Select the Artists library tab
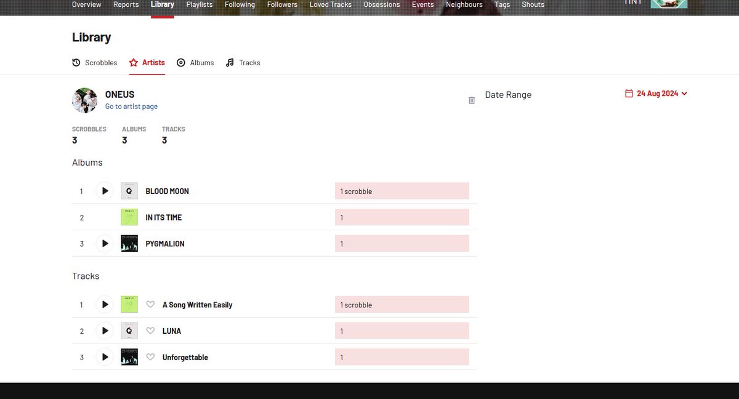The width and height of the screenshot is (739, 399). (147, 63)
